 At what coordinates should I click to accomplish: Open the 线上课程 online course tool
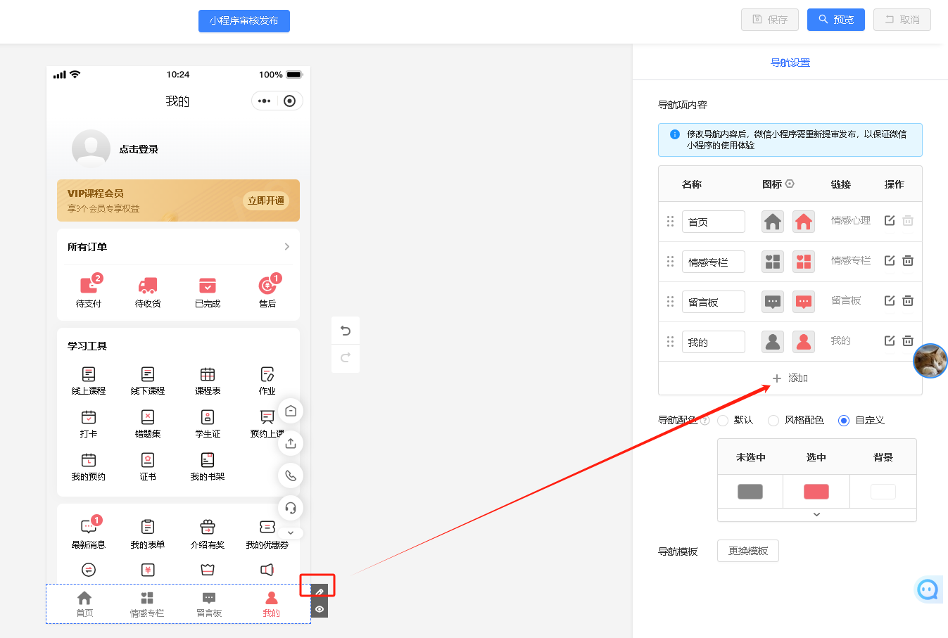pos(89,374)
